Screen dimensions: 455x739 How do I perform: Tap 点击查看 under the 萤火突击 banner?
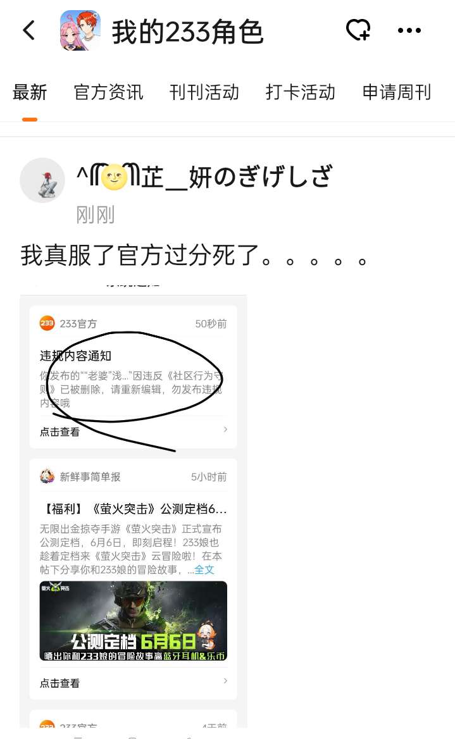point(60,683)
